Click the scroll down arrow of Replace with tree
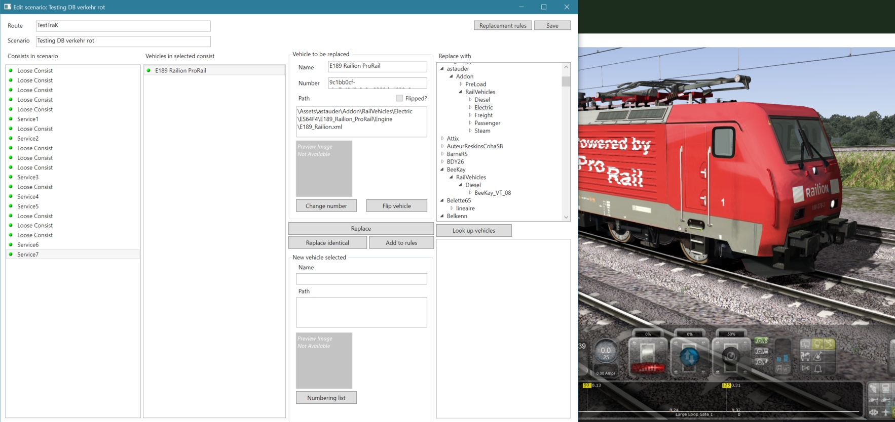895x422 pixels. 566,217
